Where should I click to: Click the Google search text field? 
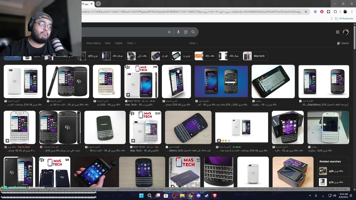click(x=124, y=32)
